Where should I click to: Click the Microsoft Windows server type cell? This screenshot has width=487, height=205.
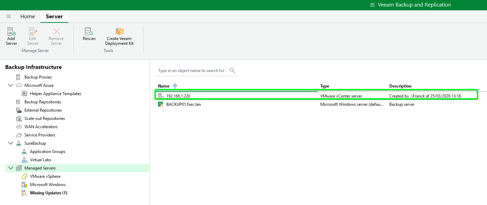(352, 104)
